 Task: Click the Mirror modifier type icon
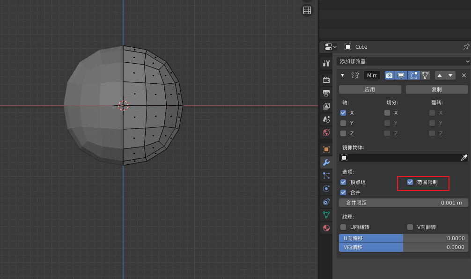tap(355, 75)
